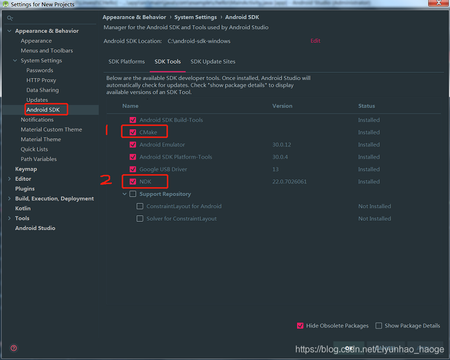Open Quick Lists settings
This screenshot has height=360, width=450.
(34, 149)
